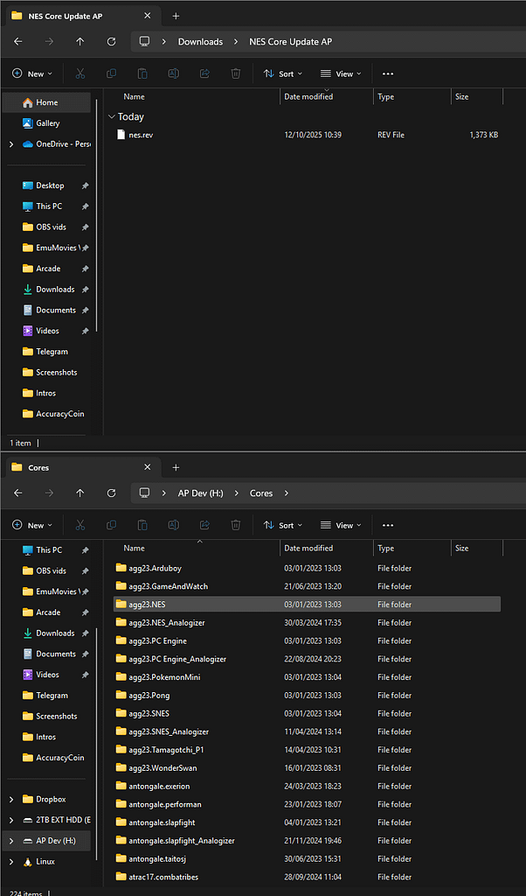
Task: Sort by the Date modified column in the Cores window
Action: point(308,548)
